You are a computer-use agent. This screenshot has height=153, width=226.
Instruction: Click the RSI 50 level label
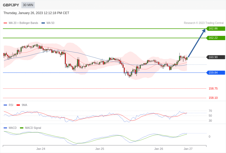(x=210, y=116)
